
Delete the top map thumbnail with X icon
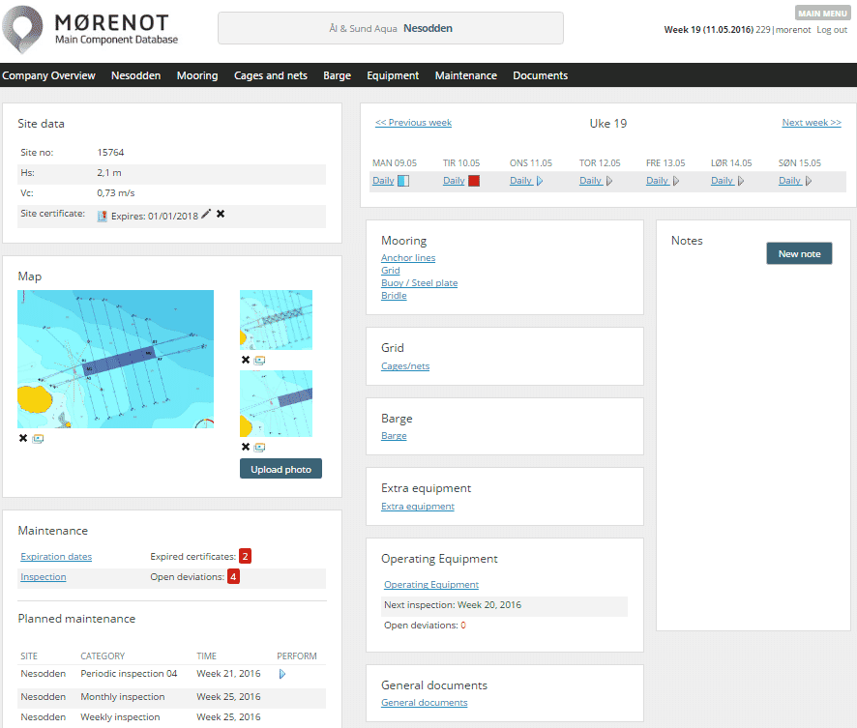(x=245, y=360)
